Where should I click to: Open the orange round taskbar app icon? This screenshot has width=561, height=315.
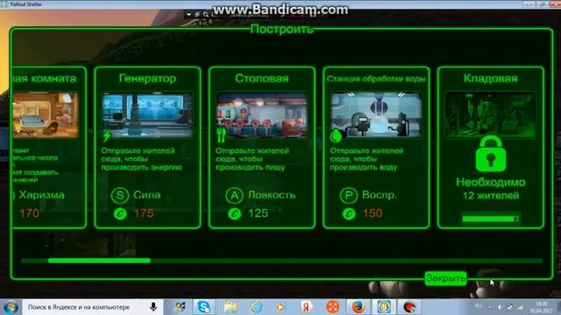click(332, 307)
